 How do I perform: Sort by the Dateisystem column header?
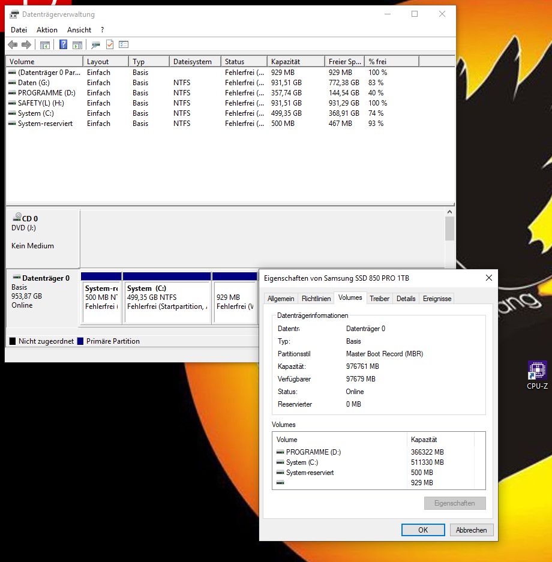click(x=195, y=61)
